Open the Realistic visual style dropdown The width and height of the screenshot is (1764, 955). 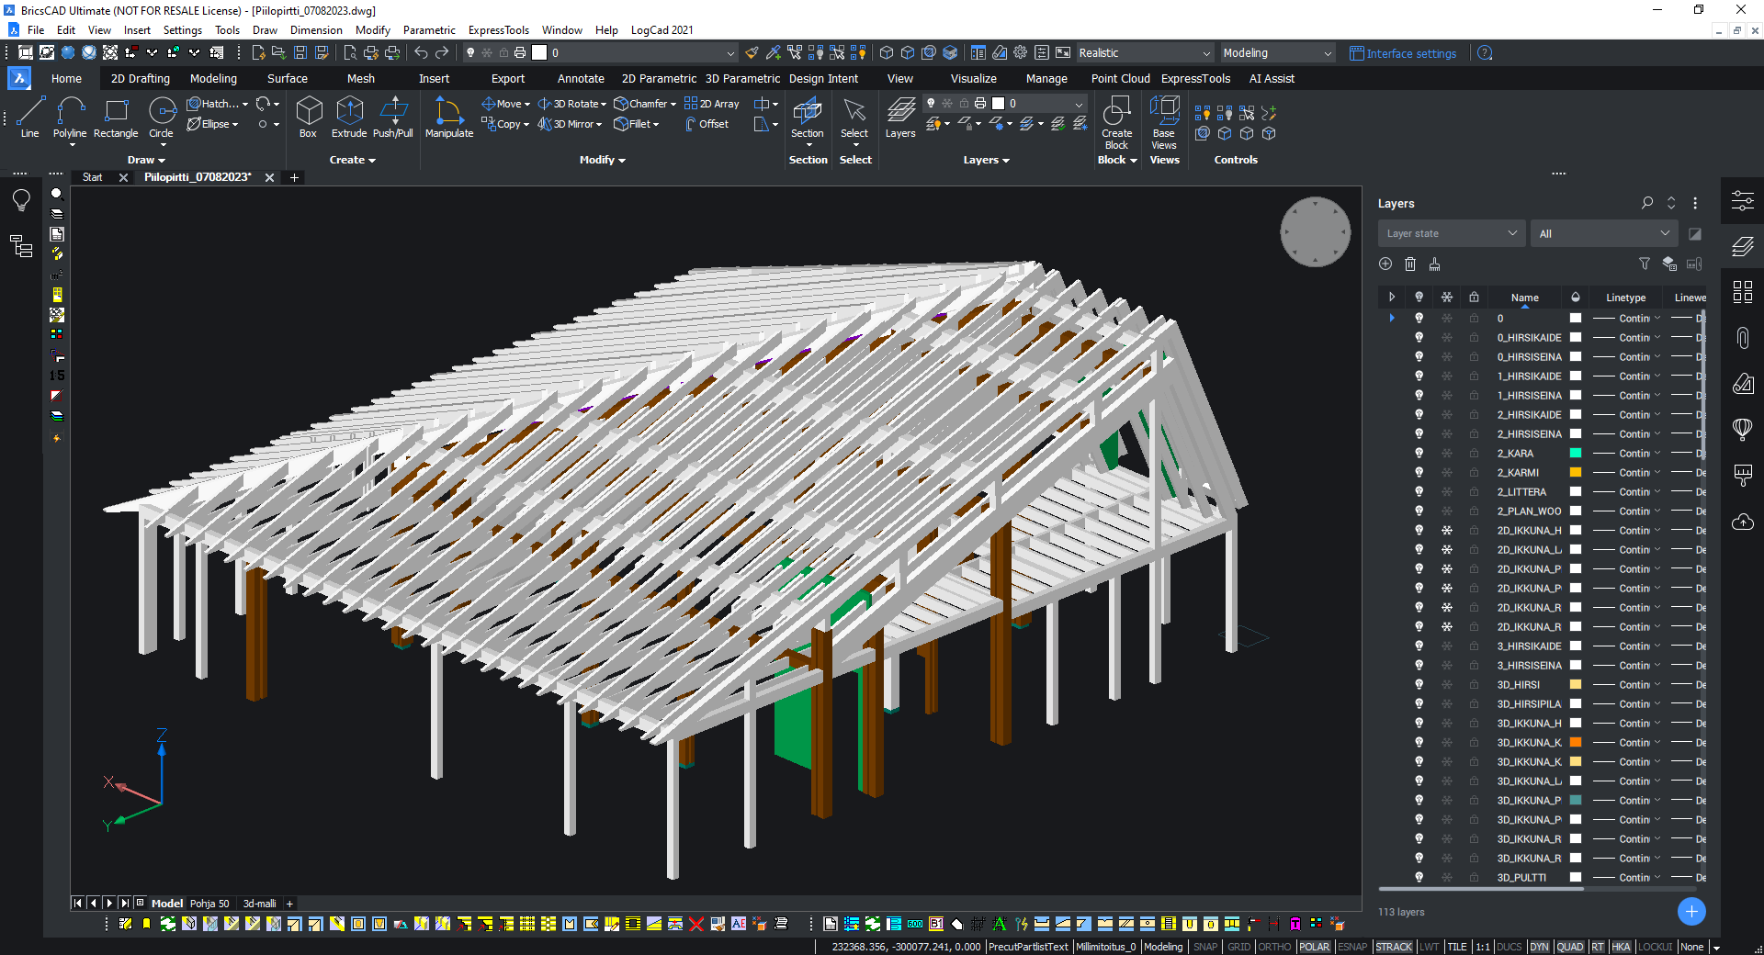pos(1144,53)
